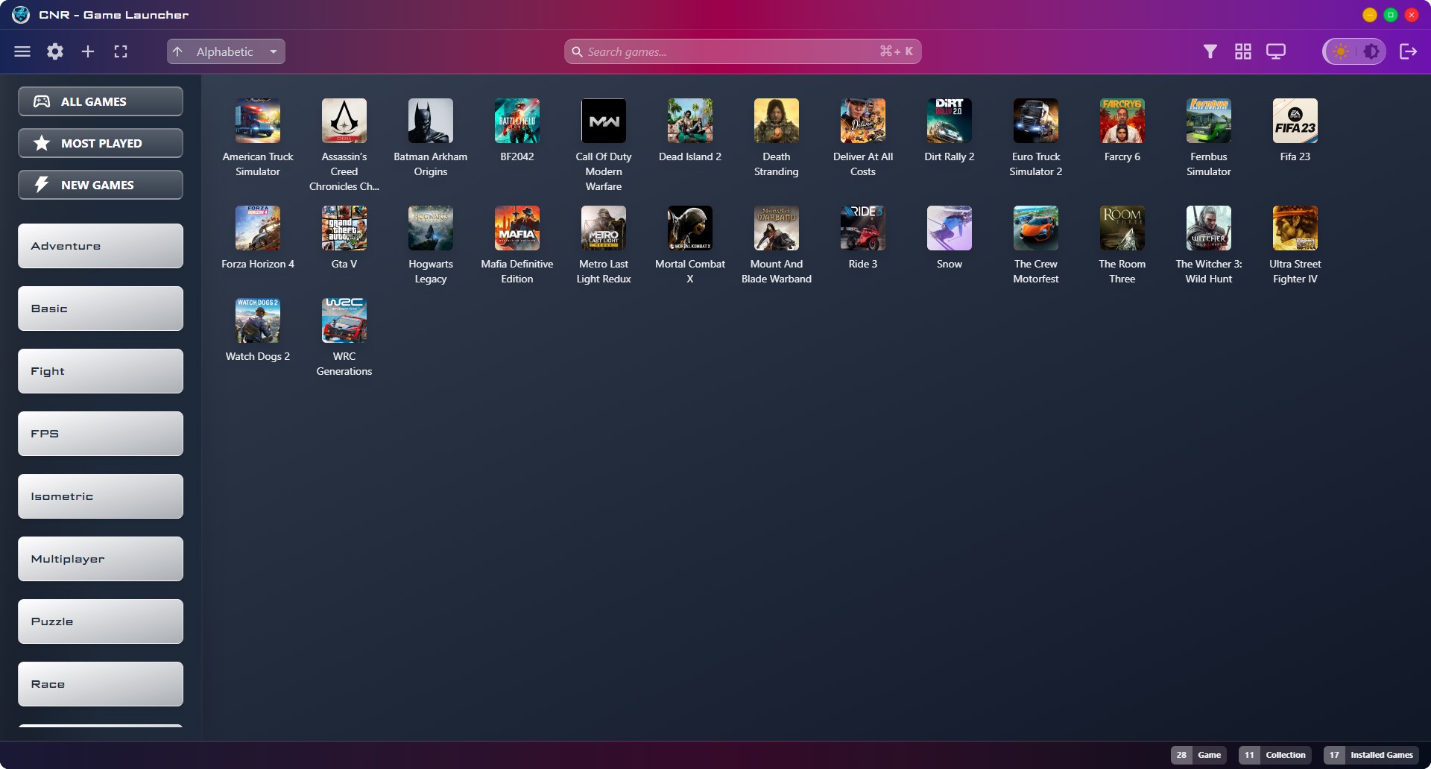Open the Multiplayer collection

101,559
